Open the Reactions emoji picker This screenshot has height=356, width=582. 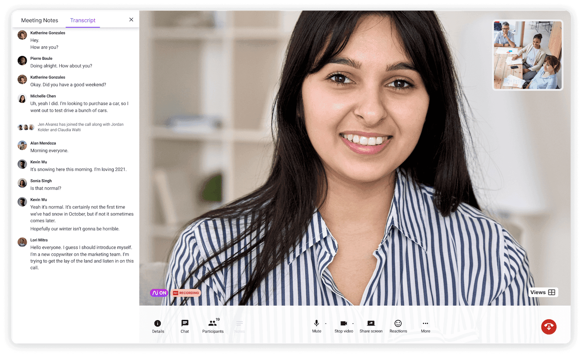(398, 326)
